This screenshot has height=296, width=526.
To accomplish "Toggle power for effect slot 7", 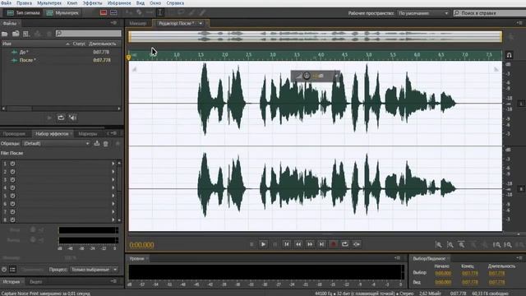I will coord(12,212).
